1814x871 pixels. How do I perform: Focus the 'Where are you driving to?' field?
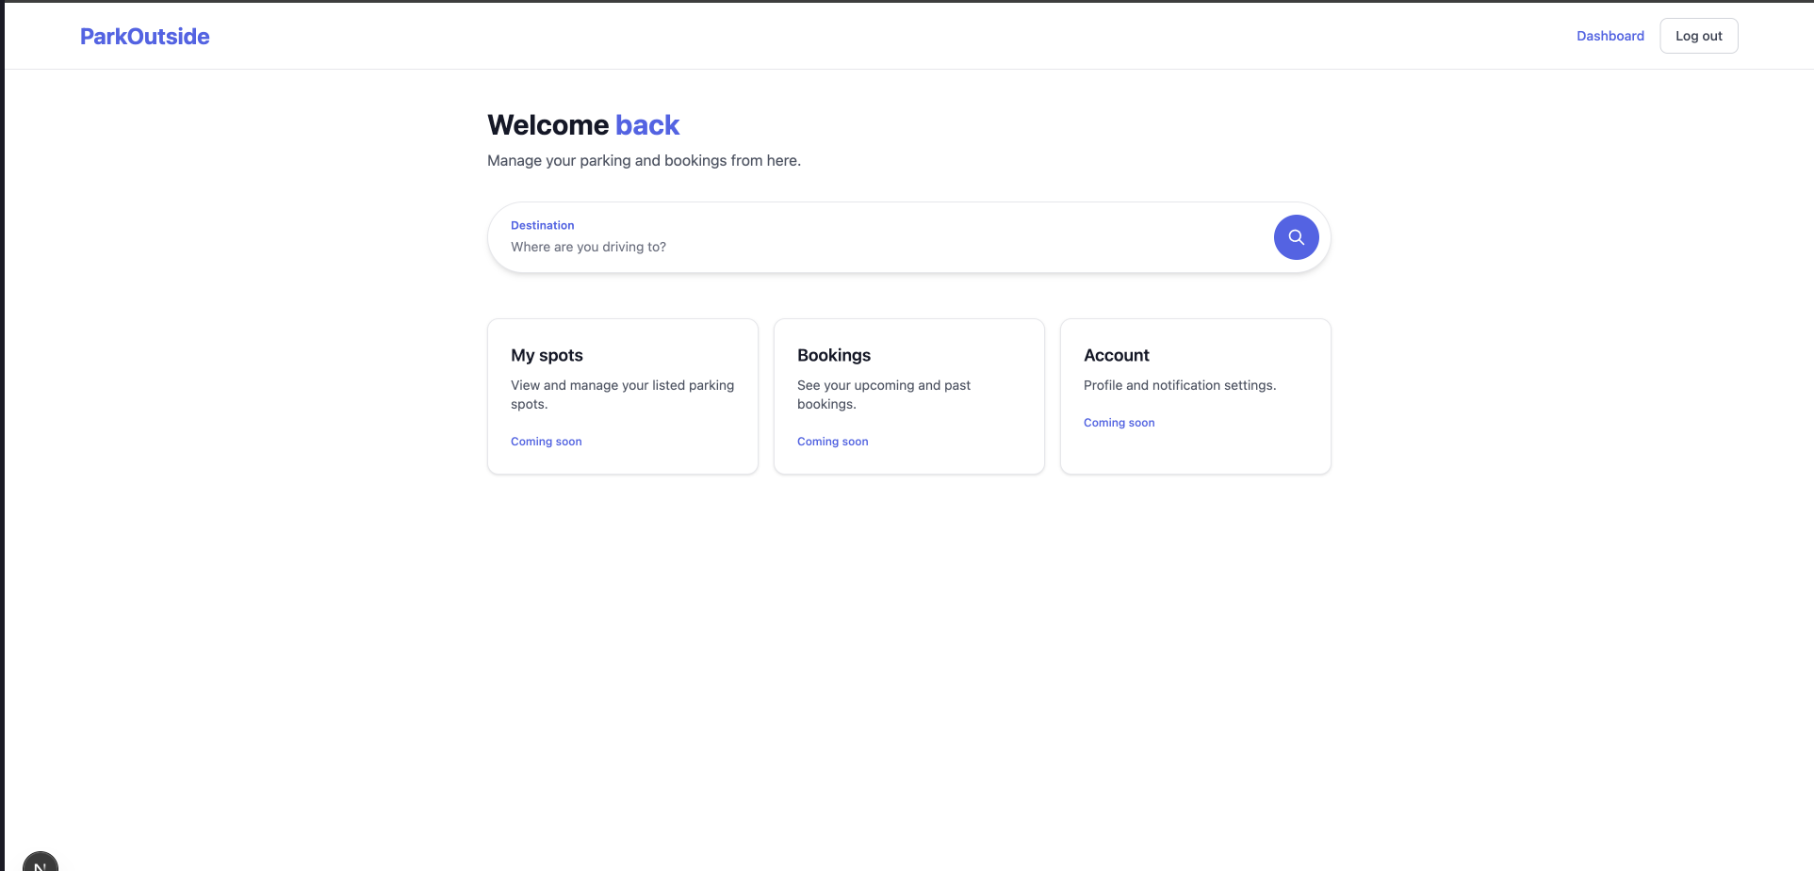886,247
